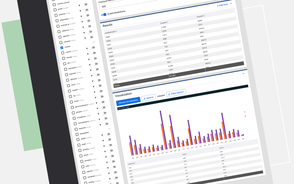Screen dimensions: 294x184
Task: Click the plus icon beside Add Goal
Action: coord(217,6)
